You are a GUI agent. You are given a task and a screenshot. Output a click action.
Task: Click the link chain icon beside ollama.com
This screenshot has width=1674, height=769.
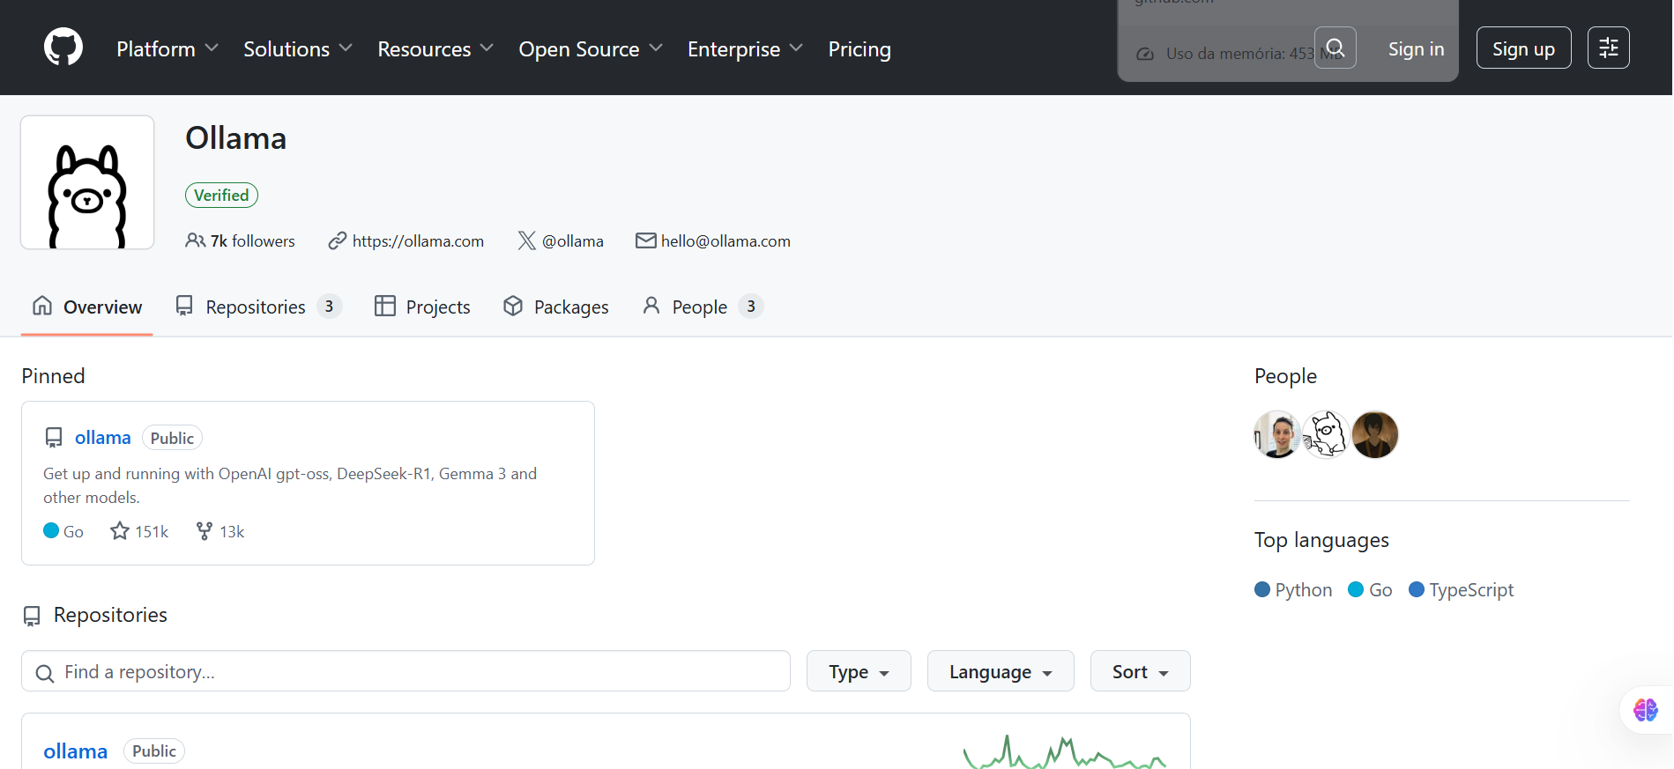(337, 240)
